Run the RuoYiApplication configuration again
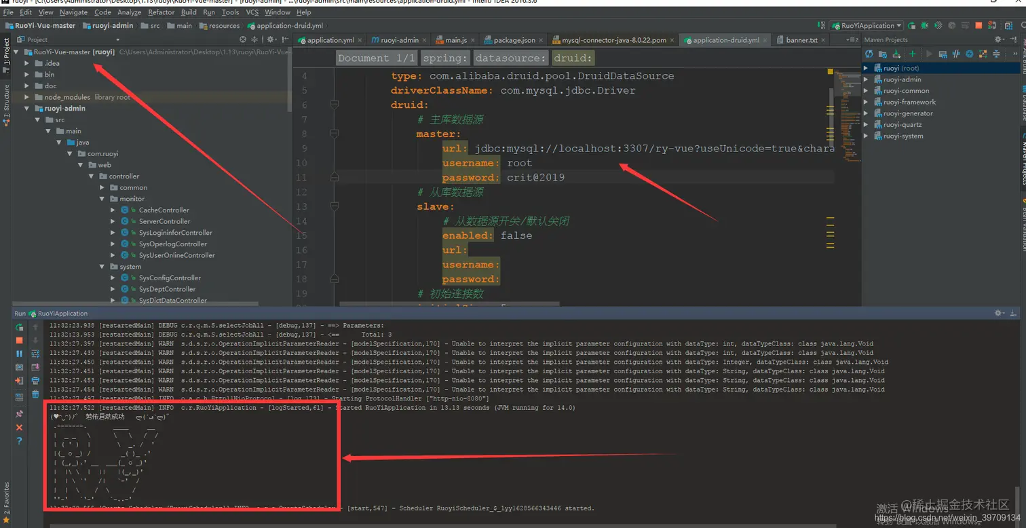 [911, 26]
